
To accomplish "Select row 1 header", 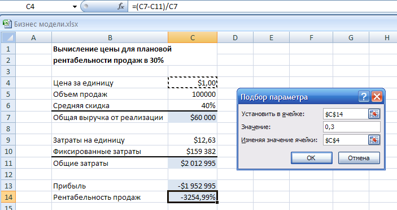I will pyautogui.click(x=8, y=49).
